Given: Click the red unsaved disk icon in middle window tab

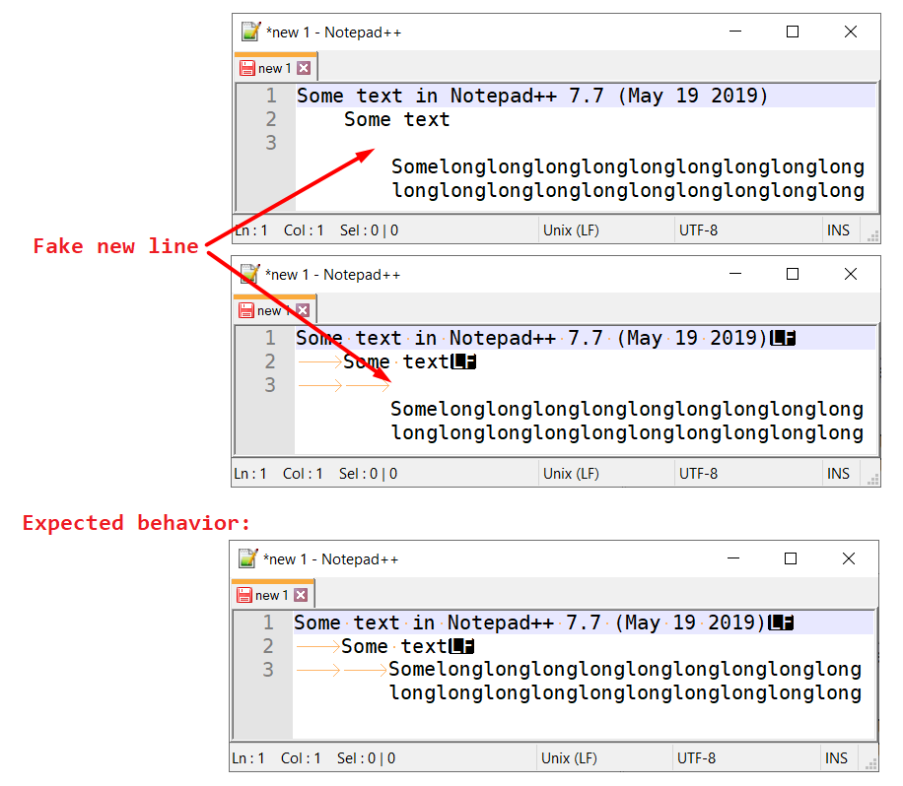Looking at the screenshot, I should point(245,310).
